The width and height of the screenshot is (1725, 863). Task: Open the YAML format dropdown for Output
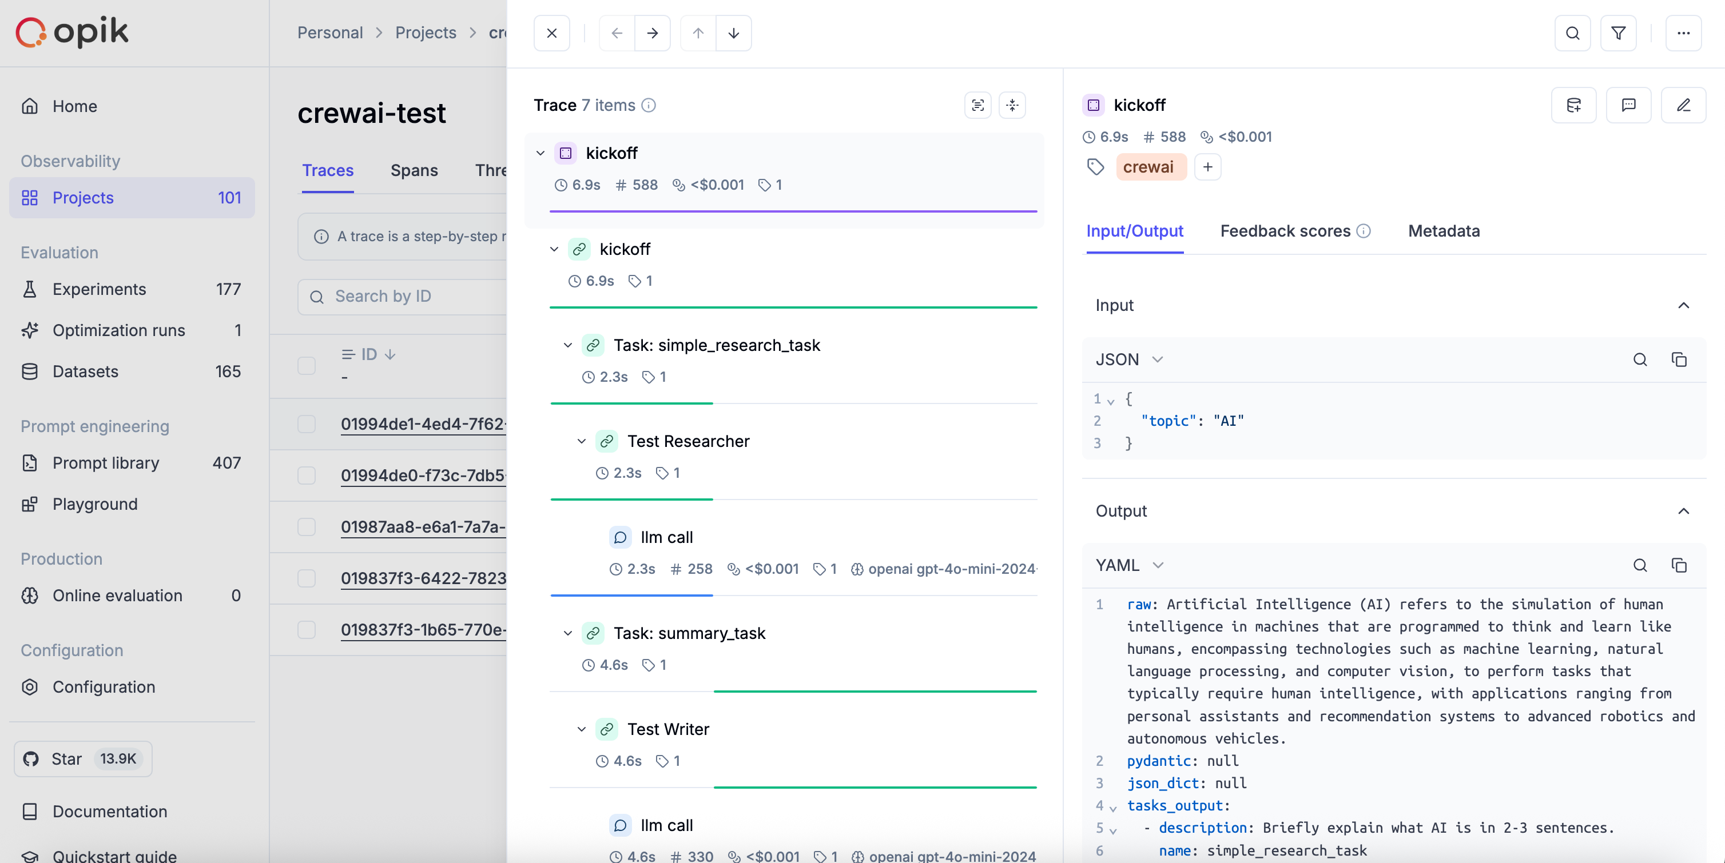tap(1129, 565)
